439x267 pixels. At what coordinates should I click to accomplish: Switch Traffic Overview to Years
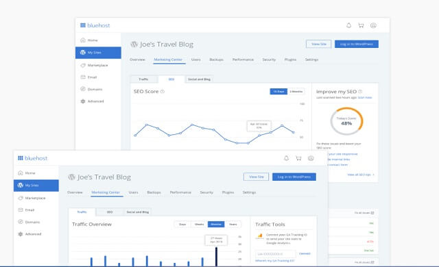233,225
